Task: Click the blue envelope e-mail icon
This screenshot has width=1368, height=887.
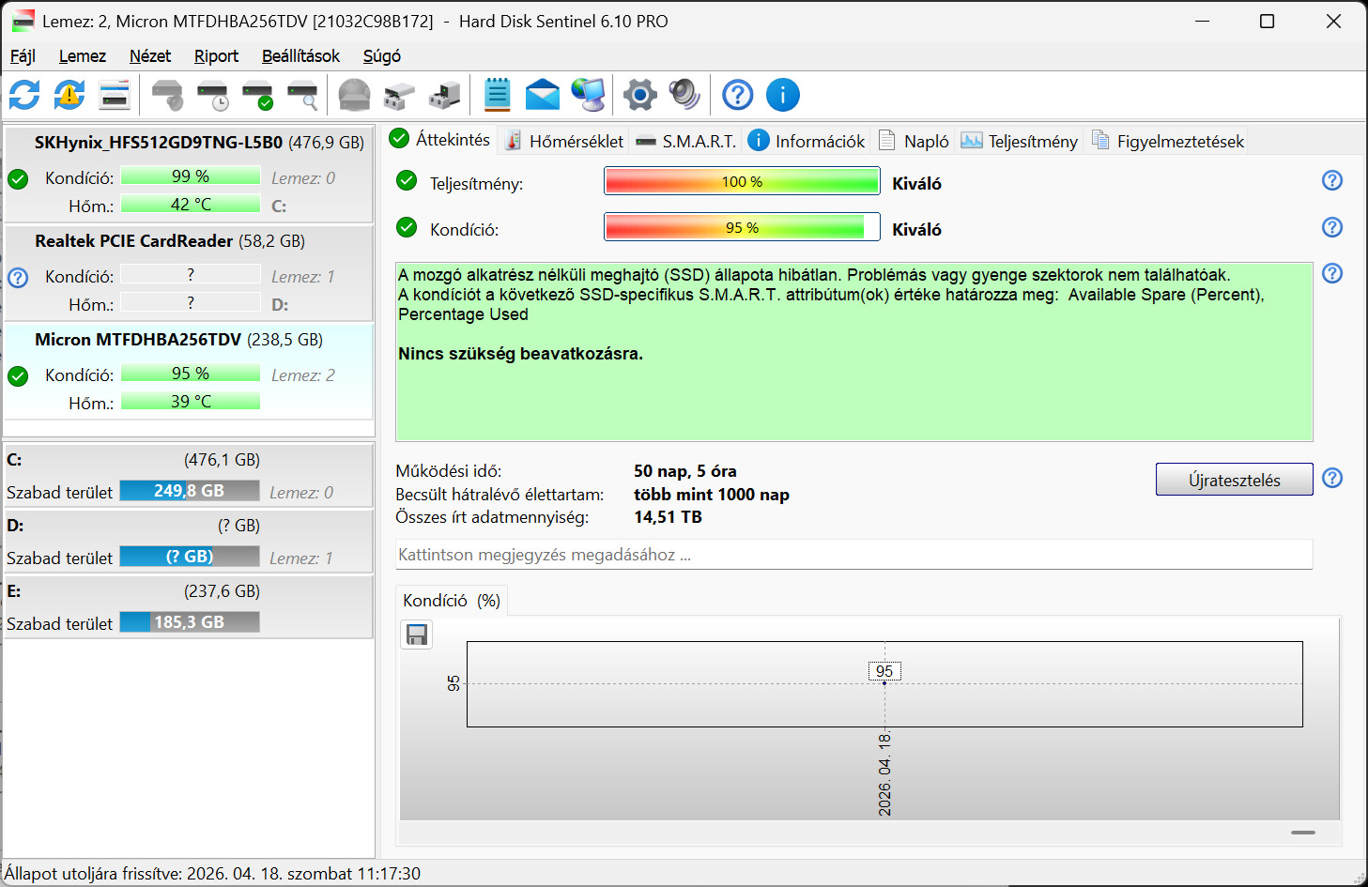Action: click(543, 95)
